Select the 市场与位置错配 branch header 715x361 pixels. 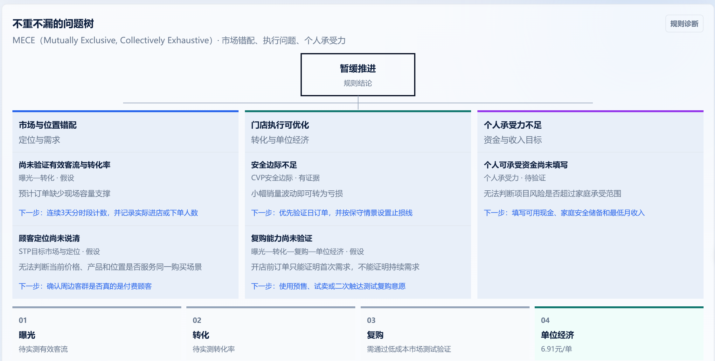coord(125,132)
